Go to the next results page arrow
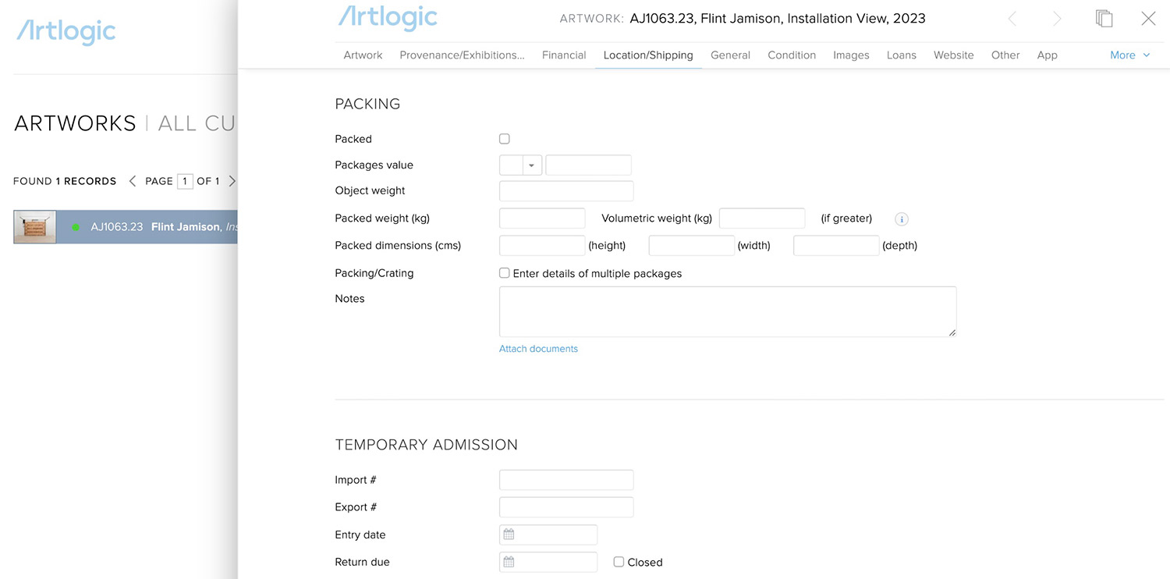 coord(232,181)
